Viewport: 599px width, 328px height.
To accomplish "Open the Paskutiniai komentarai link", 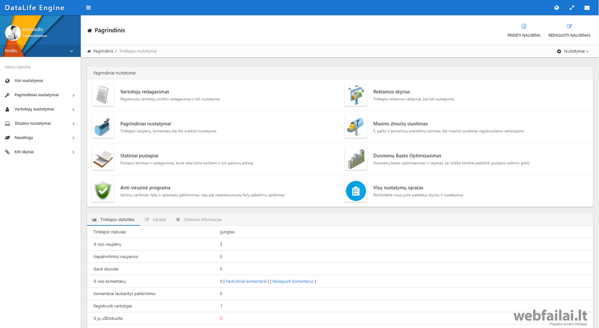I will 246,282.
